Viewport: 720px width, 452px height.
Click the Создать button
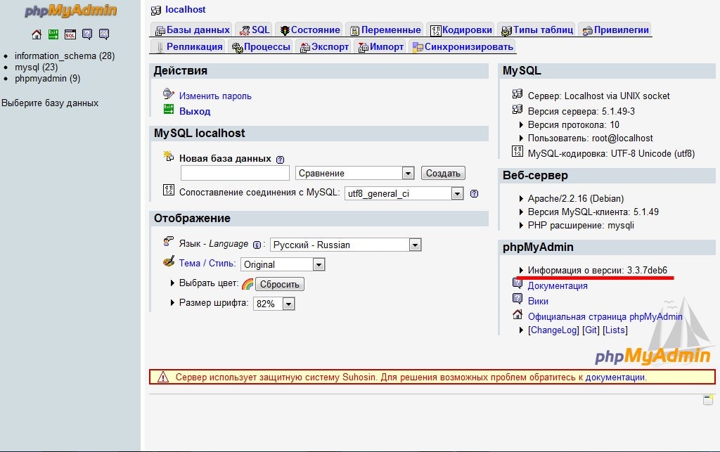tap(443, 173)
